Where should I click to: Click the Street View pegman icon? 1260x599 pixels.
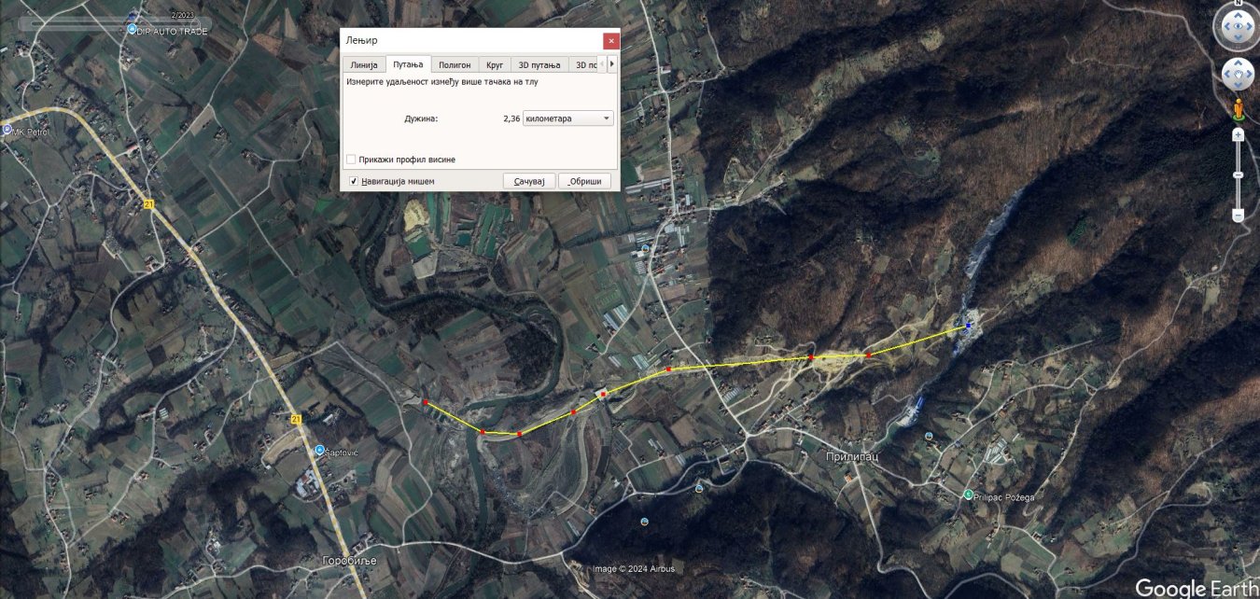click(x=1239, y=109)
